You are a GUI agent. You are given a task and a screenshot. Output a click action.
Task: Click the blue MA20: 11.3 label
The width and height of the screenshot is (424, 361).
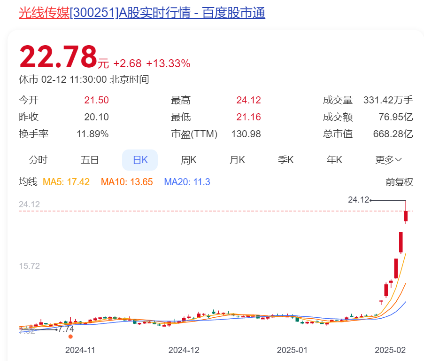click(187, 182)
